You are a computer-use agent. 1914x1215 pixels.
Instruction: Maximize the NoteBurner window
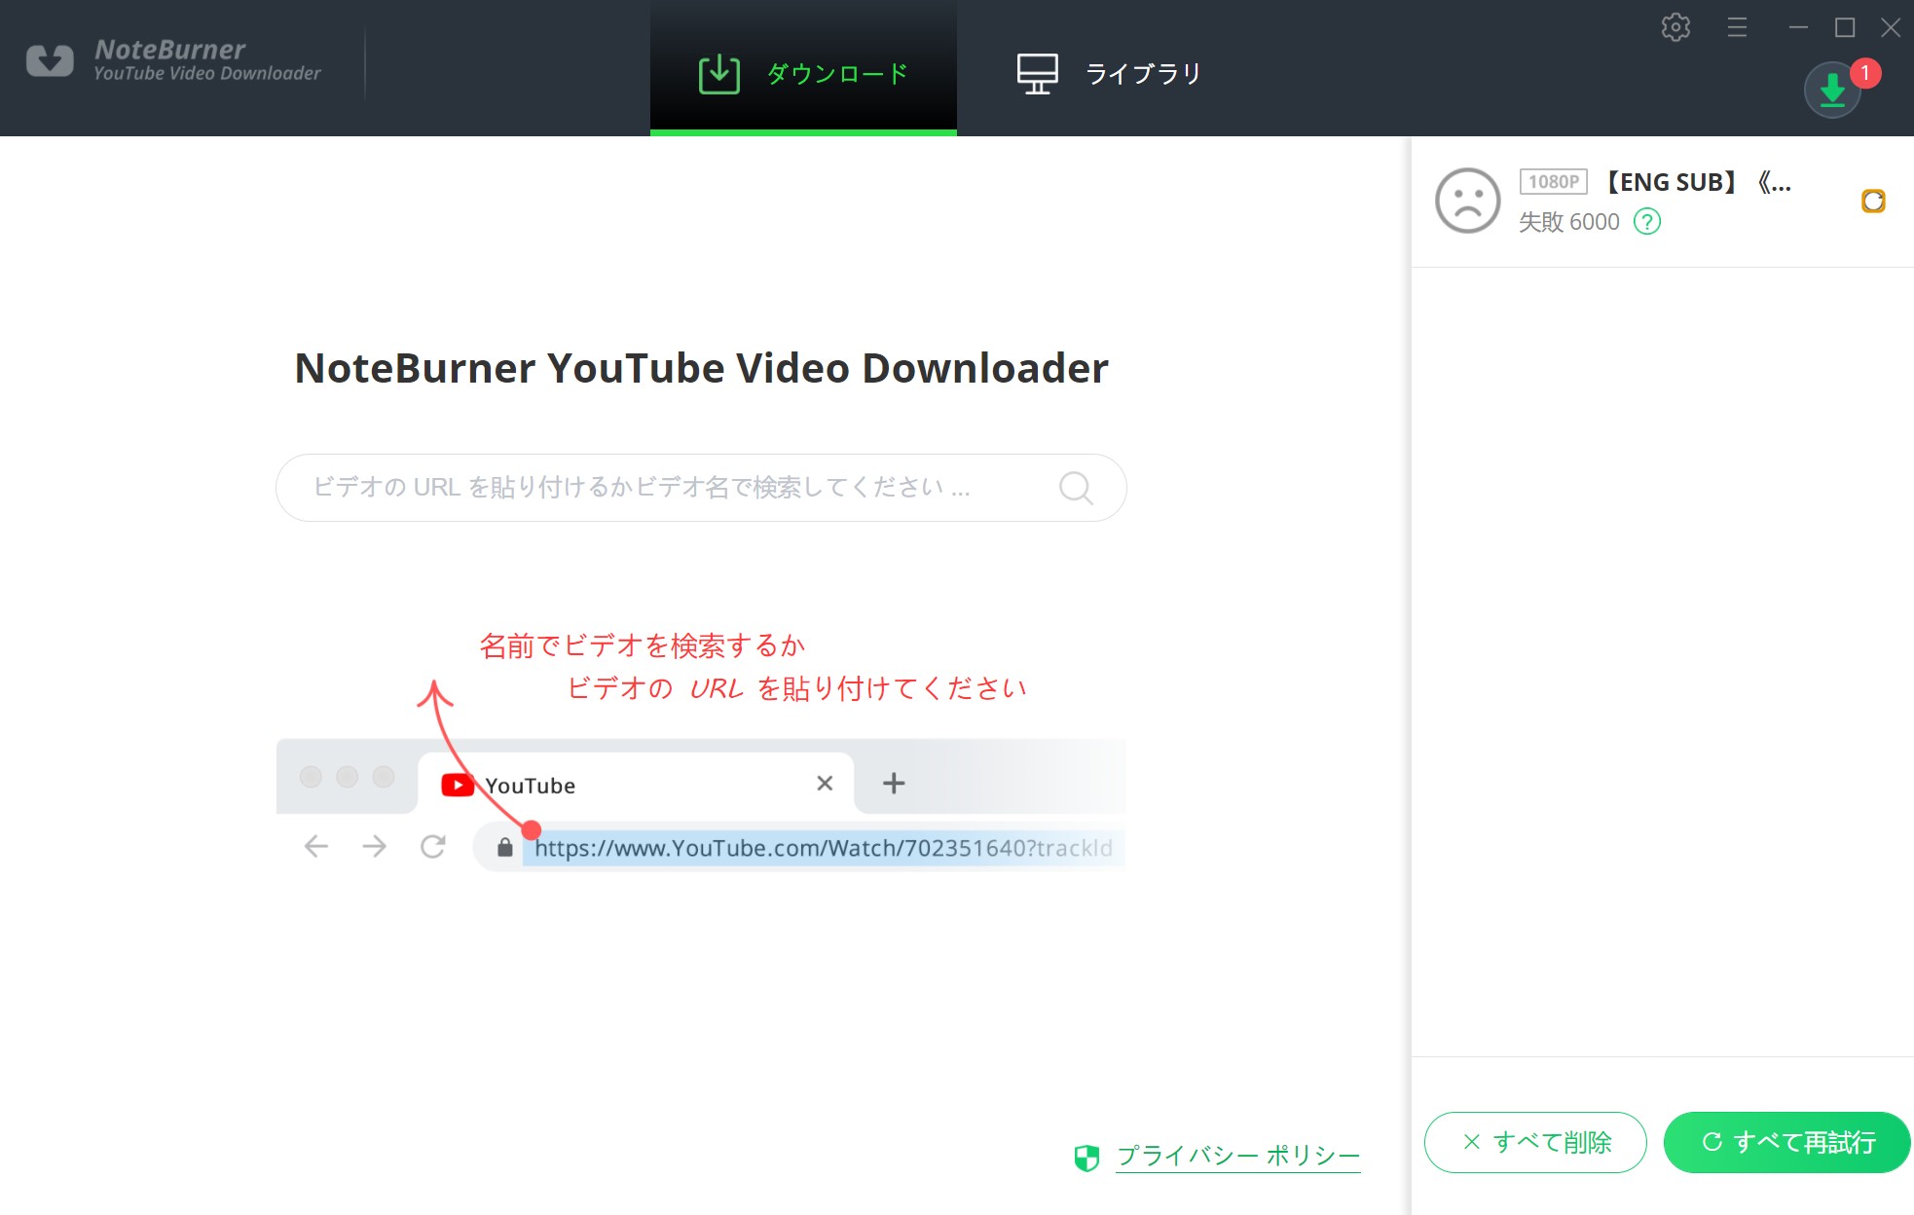pyautogui.click(x=1845, y=27)
